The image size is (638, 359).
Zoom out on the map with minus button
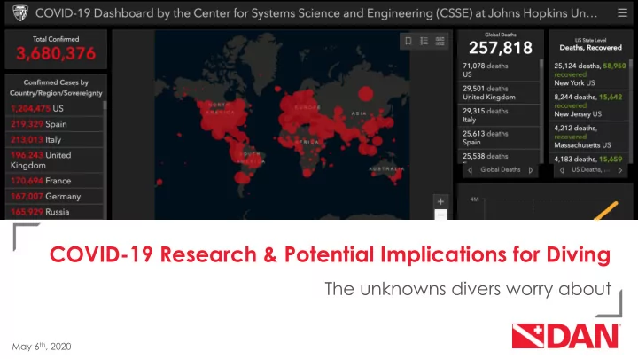(x=440, y=215)
